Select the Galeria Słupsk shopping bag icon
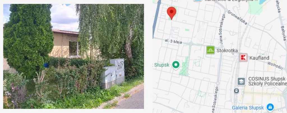 coord(270,107)
